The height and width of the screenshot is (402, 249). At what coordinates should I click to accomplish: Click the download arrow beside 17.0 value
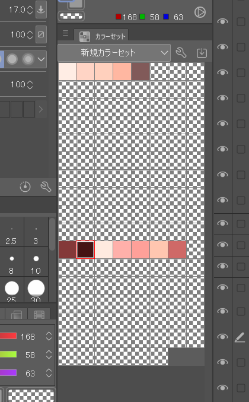click(x=41, y=10)
